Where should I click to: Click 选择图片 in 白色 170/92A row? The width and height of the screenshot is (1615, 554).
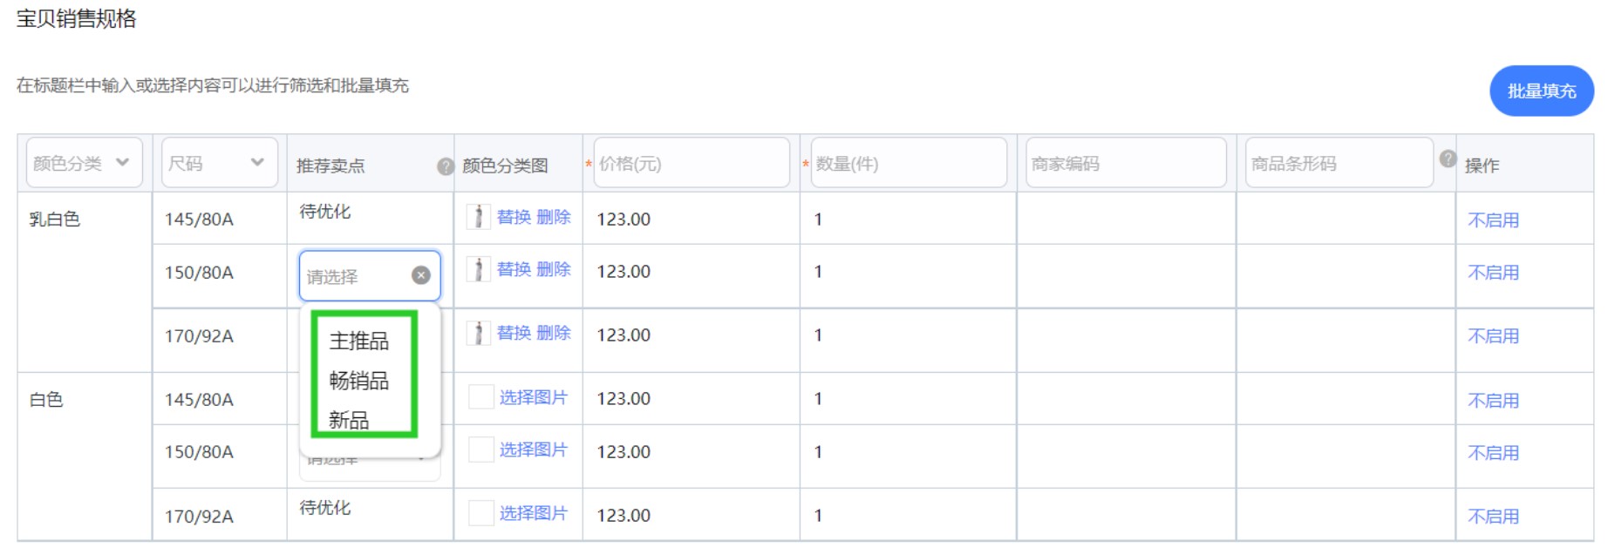[x=534, y=513]
